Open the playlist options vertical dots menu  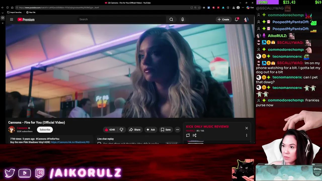[x=247, y=135]
